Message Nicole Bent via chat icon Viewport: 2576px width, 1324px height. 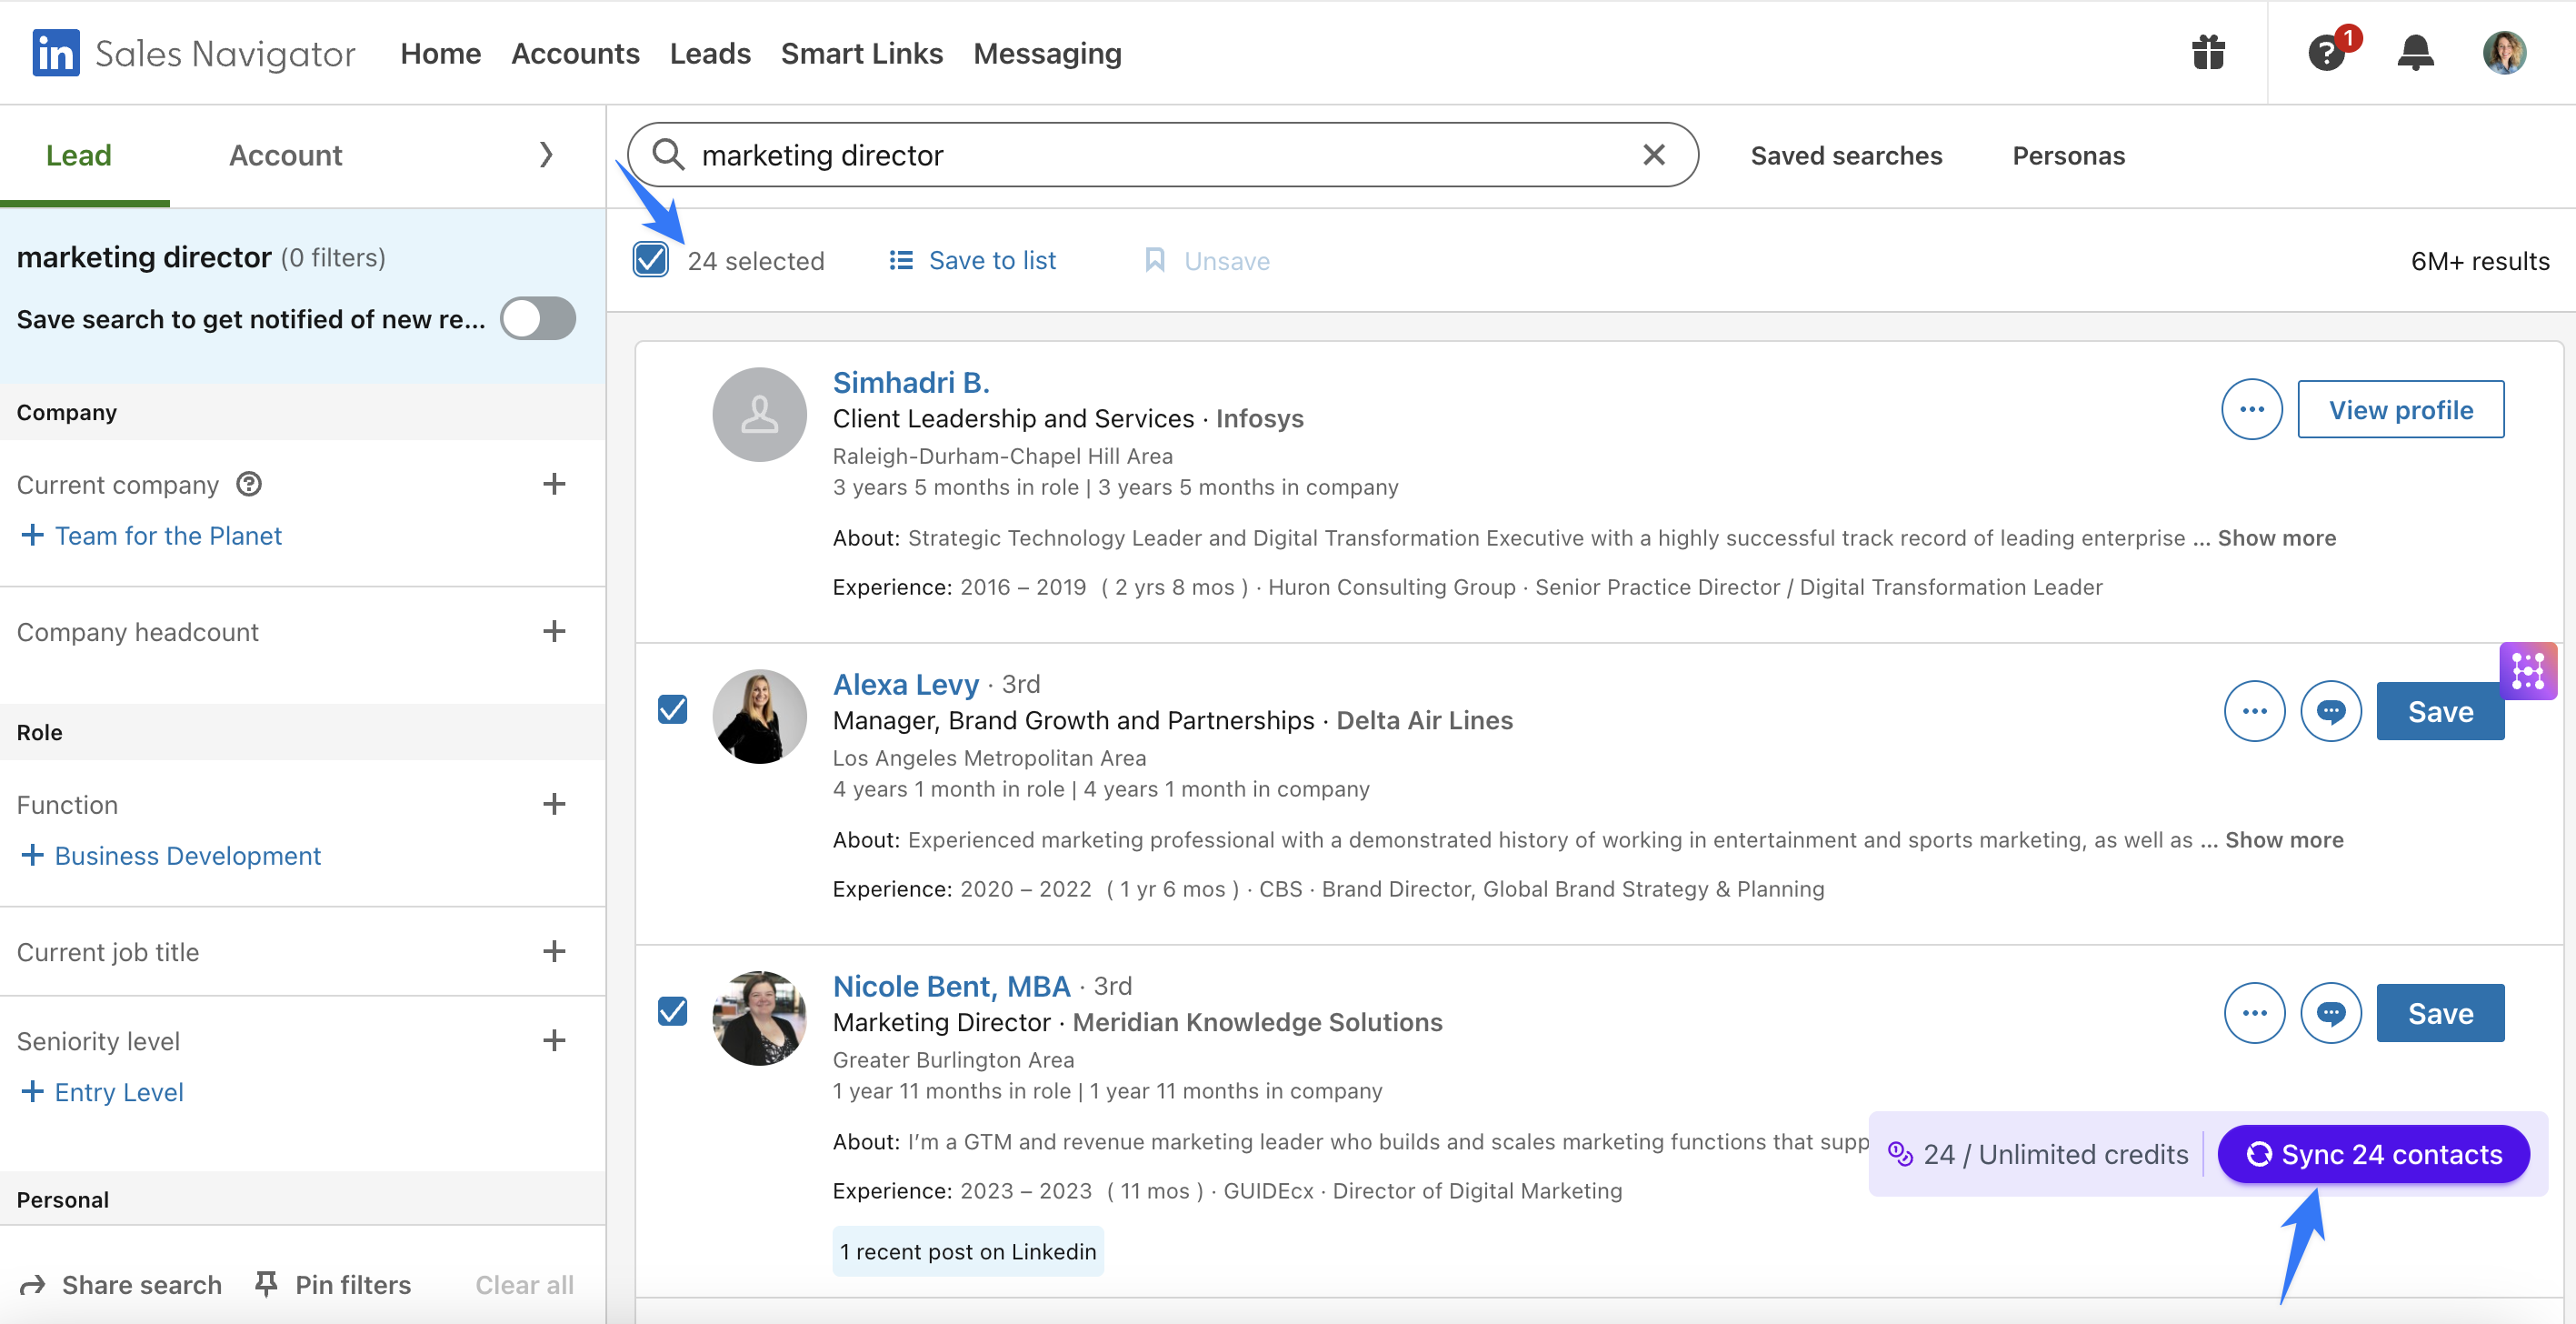(2330, 1014)
